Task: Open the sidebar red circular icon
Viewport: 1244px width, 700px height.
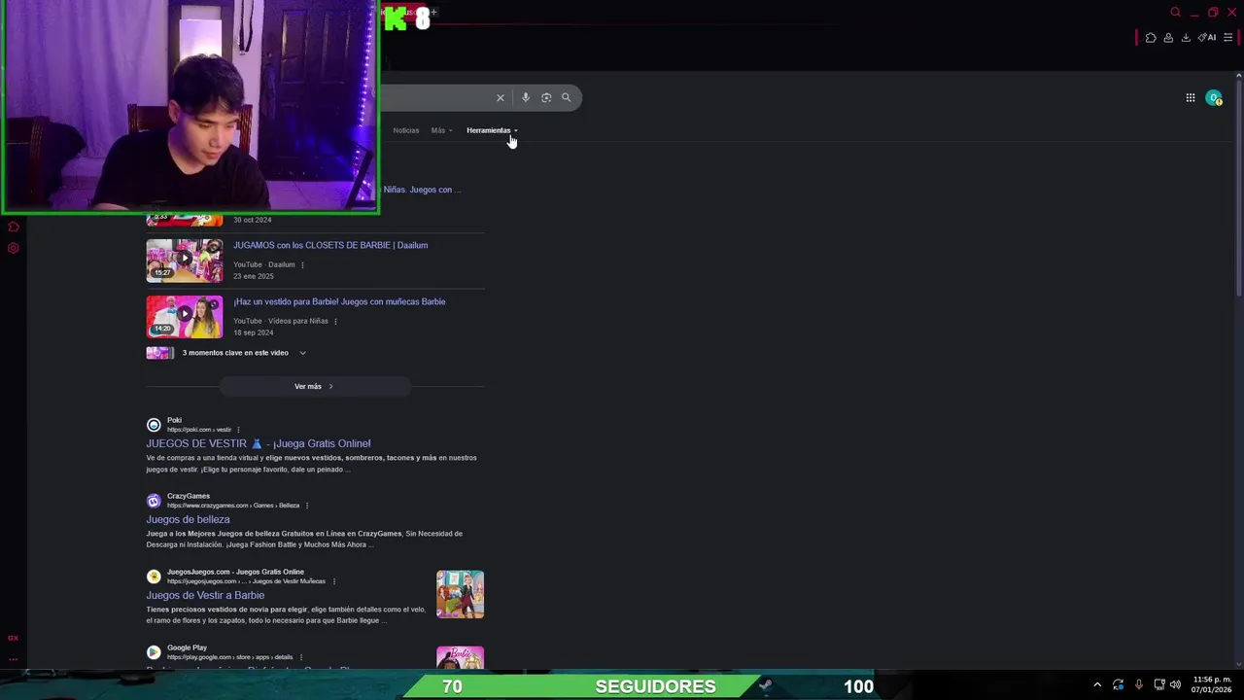Action: click(x=13, y=227)
